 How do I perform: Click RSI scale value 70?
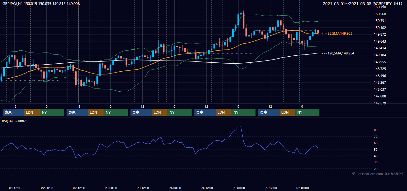(x=375, y=137)
